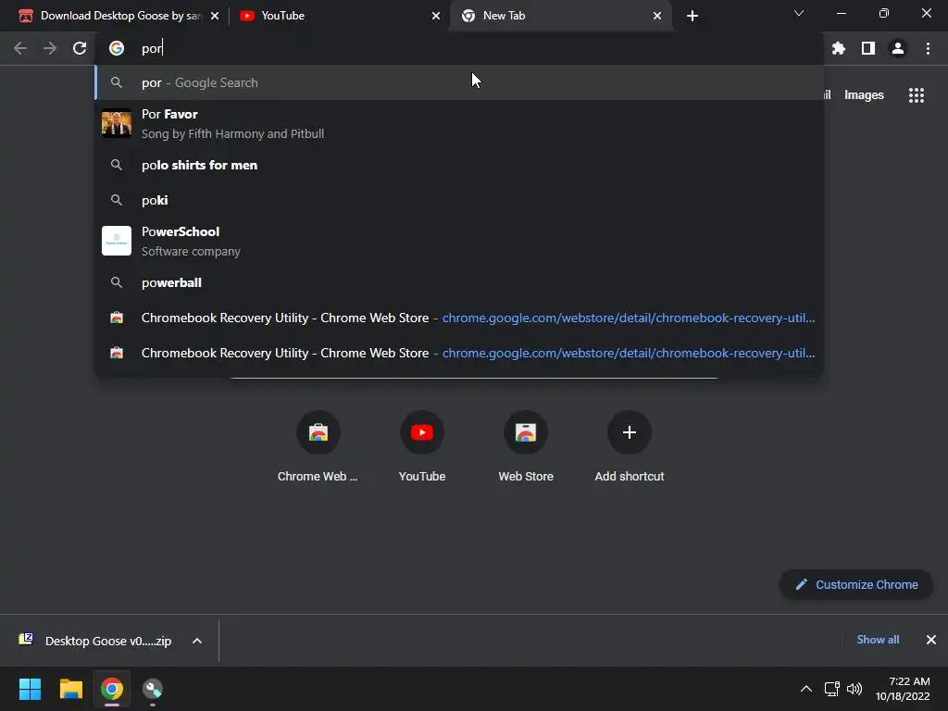The width and height of the screenshot is (948, 711).
Task: Go forward with the forward arrow
Action: click(50, 48)
